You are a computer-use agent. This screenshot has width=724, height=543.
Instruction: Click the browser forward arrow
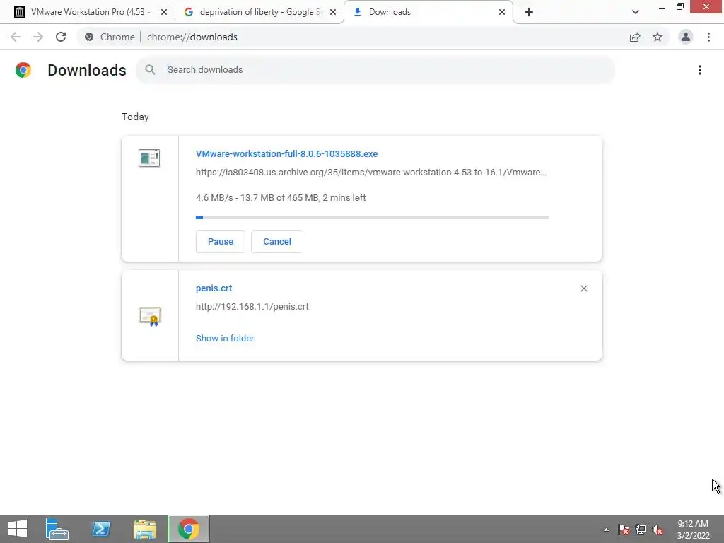[38, 37]
